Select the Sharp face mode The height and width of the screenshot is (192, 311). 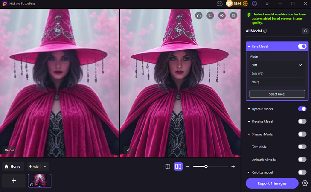(255, 82)
